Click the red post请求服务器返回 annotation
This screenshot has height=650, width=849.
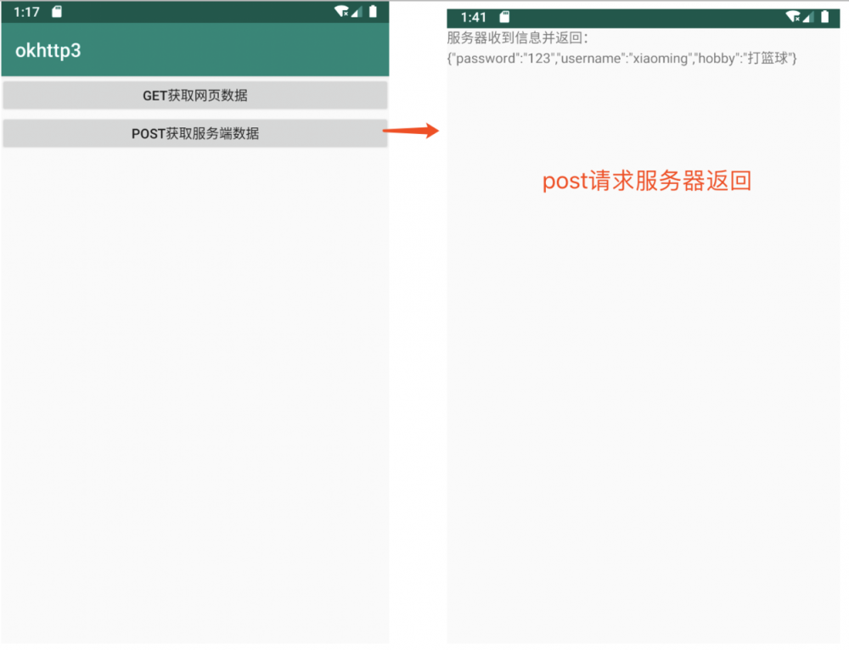[x=647, y=181]
